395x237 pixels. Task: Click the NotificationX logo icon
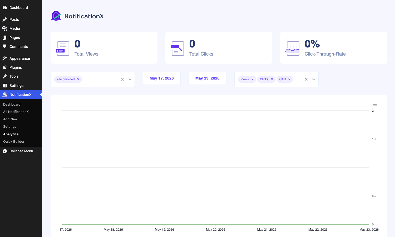coord(56,16)
